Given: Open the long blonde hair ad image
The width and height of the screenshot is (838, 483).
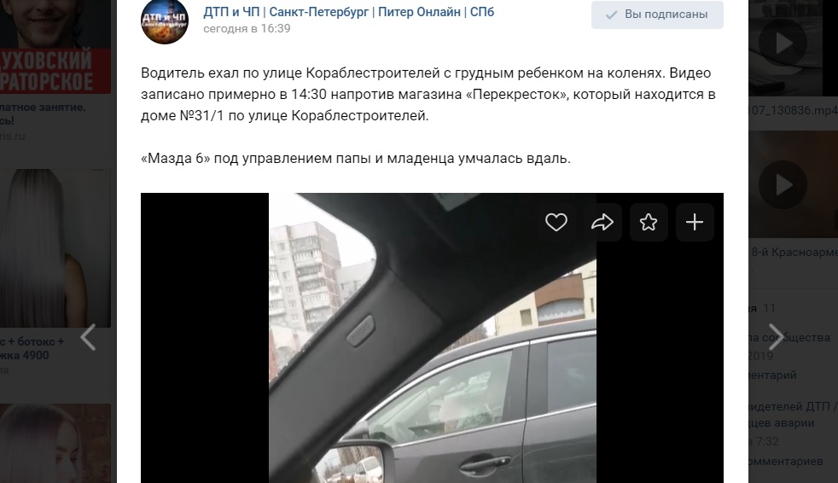Looking at the screenshot, I should pos(55,248).
